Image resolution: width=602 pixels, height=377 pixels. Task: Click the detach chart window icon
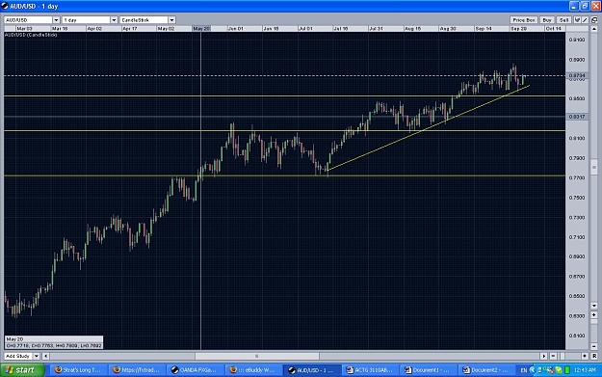click(594, 20)
